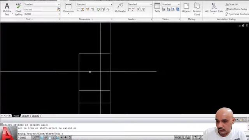
Task: Click the Upload to Source table icon
Action: [173, 9]
